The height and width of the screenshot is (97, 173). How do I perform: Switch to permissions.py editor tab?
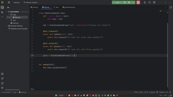(x=69, y=7)
